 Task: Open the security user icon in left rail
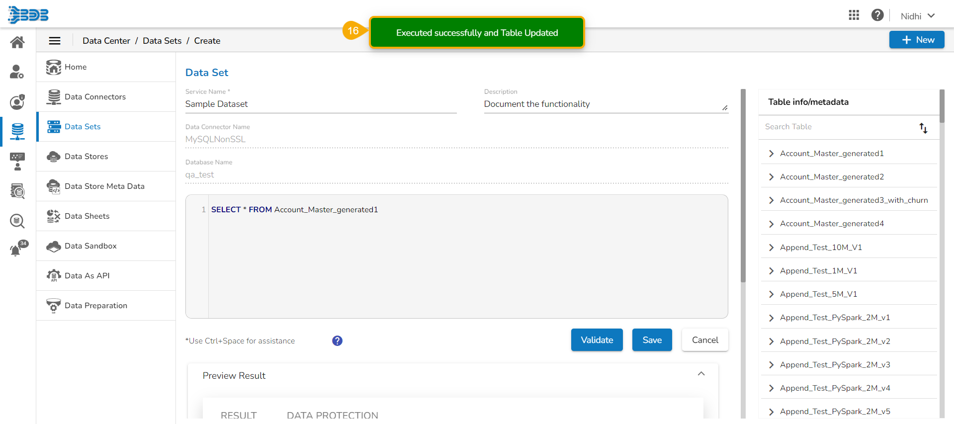tap(17, 102)
